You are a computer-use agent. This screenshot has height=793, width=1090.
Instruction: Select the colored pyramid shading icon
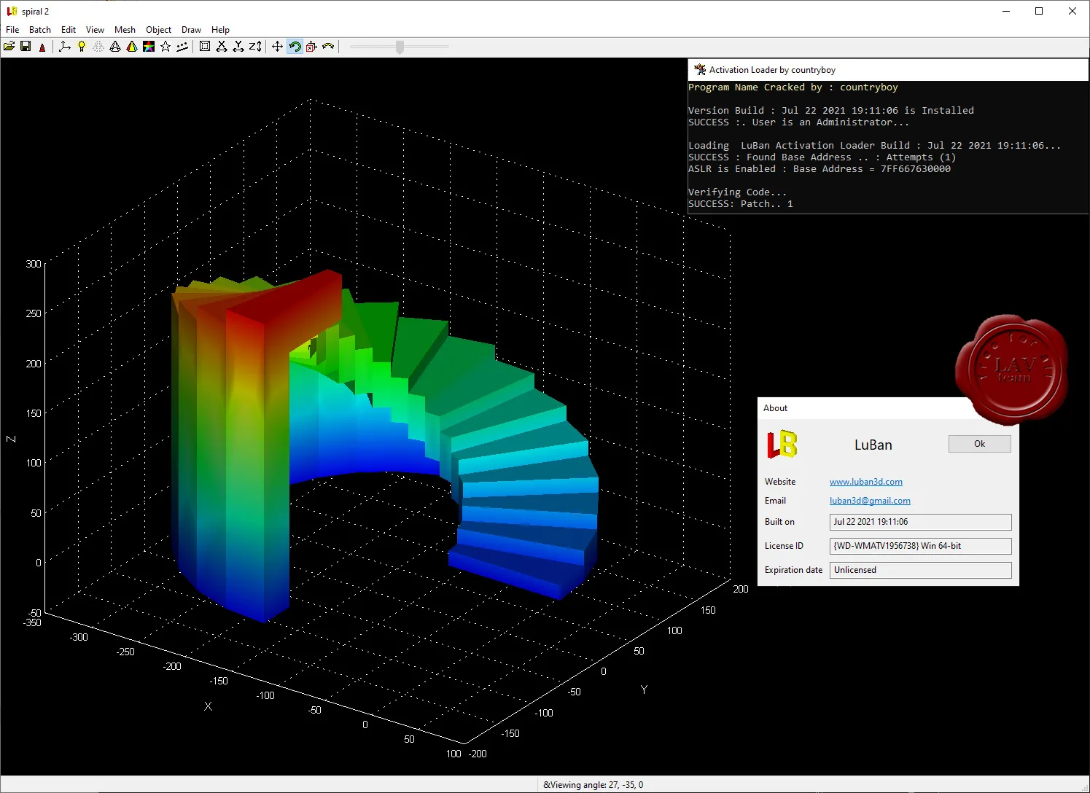[132, 47]
